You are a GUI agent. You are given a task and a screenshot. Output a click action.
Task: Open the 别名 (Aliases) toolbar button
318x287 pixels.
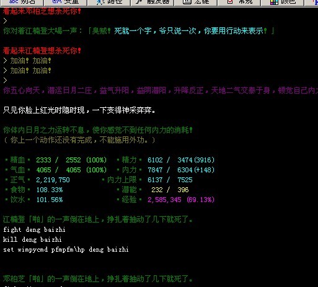click(22, 2)
